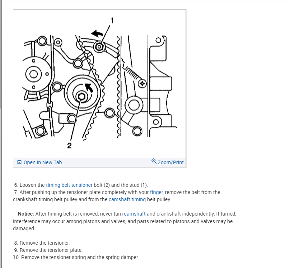Click the bold "Notice:" heading text
The width and height of the screenshot is (295, 268).
click(26, 214)
